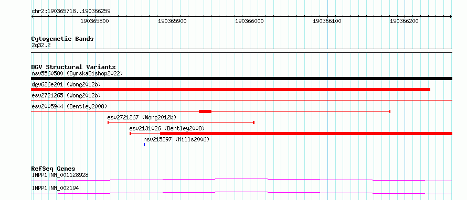
Task: Click the thick red dgv626e201 bar
Action: pyautogui.click(x=230, y=90)
